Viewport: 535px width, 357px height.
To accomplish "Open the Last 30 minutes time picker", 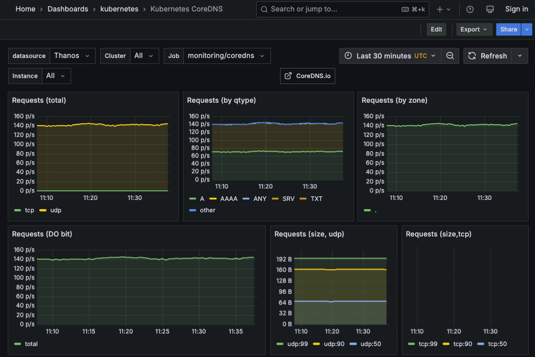I will click(390, 56).
